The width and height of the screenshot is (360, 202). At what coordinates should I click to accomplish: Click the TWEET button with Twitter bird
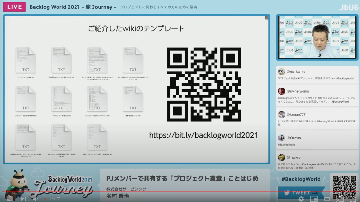click(301, 193)
